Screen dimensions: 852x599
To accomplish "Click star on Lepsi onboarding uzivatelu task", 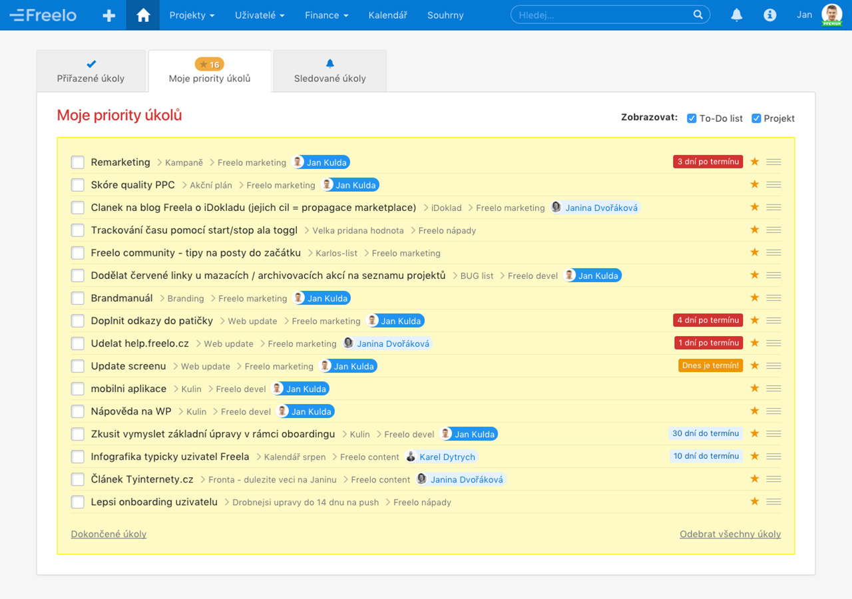I will click(x=754, y=501).
